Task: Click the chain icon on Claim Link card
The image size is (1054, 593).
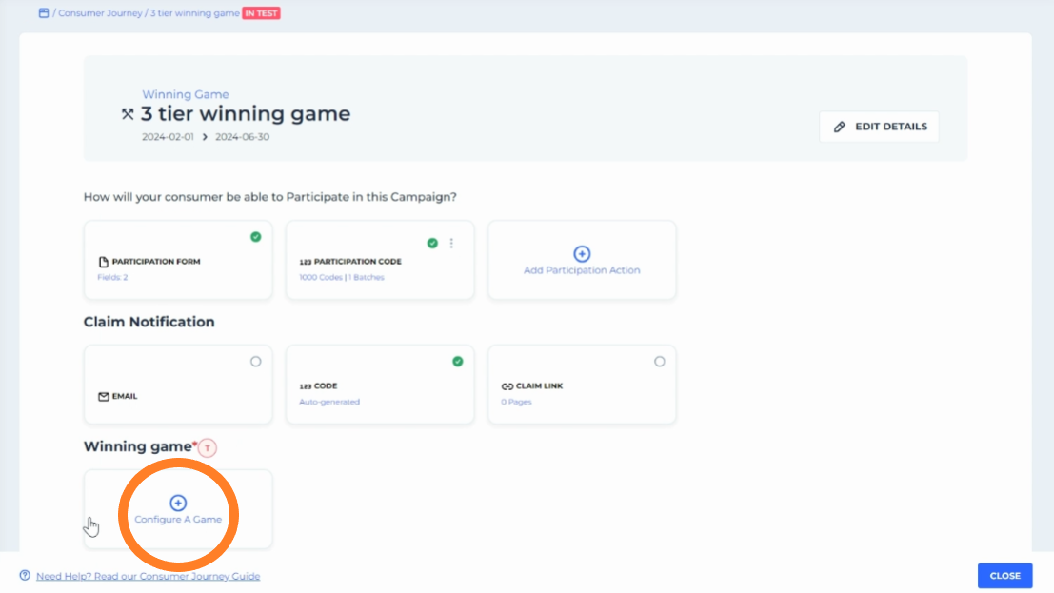Action: click(507, 387)
